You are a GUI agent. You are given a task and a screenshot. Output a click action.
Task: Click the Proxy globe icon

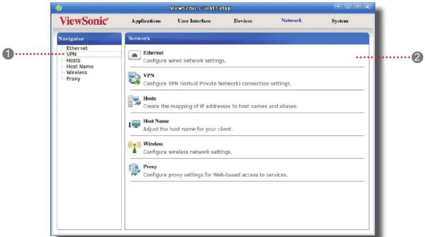point(134,170)
